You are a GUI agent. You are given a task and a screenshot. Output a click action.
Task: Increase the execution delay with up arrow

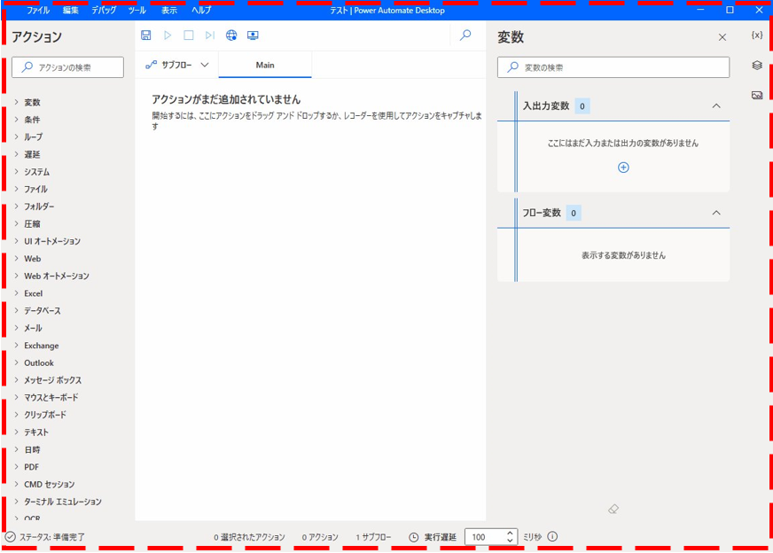pyautogui.click(x=510, y=533)
